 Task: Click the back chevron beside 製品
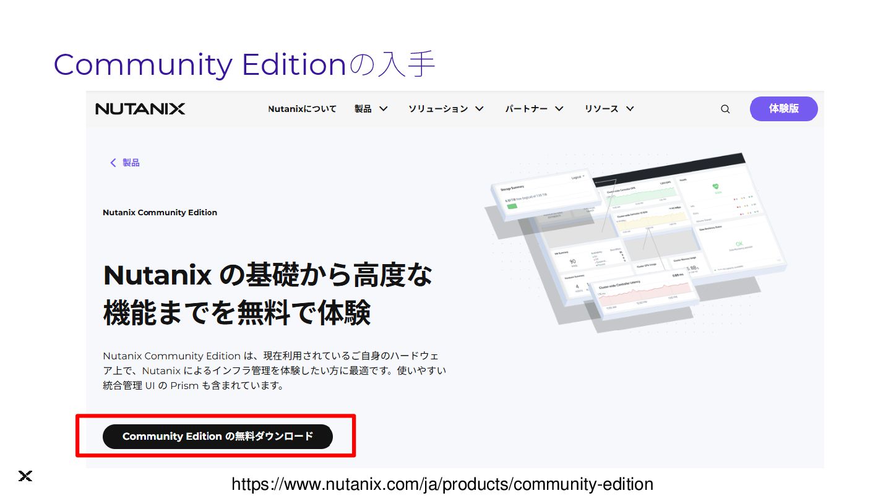pos(113,163)
